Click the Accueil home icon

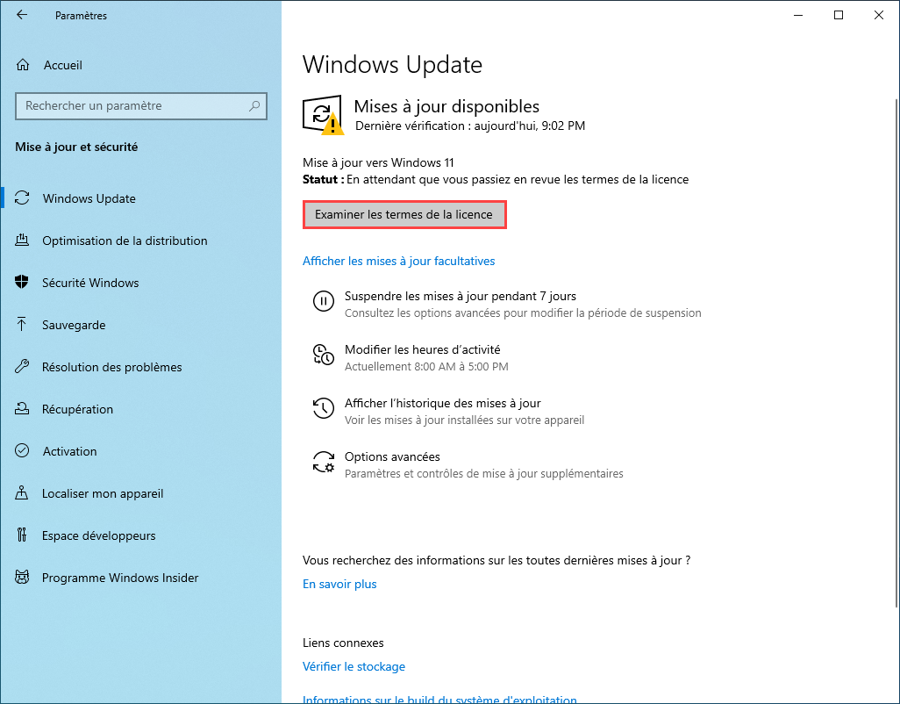(x=23, y=65)
